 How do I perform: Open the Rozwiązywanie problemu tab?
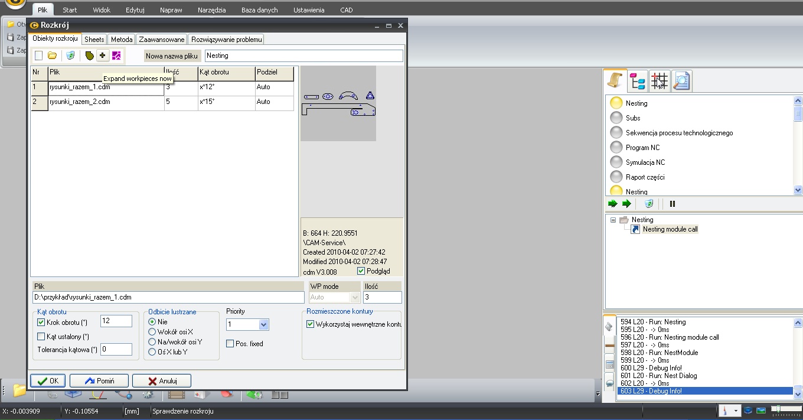227,40
